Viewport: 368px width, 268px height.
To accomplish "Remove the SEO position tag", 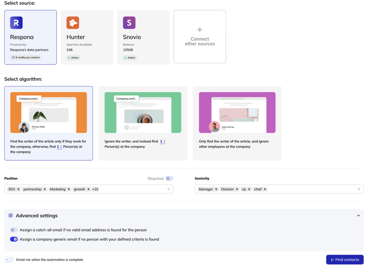I will [x=18, y=189].
